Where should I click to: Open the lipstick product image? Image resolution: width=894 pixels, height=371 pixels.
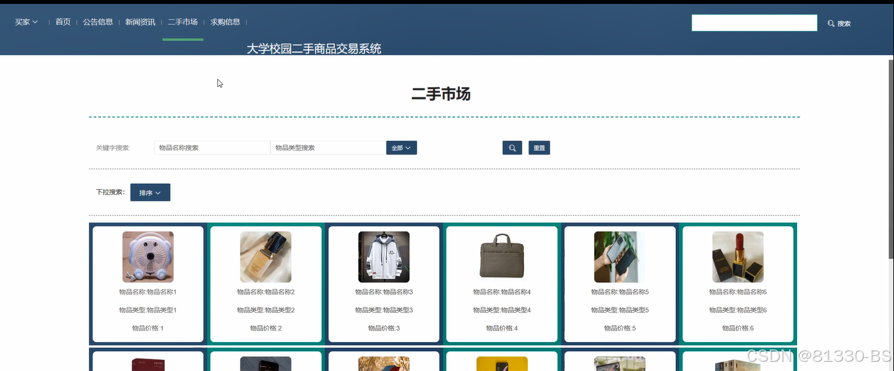tap(738, 257)
